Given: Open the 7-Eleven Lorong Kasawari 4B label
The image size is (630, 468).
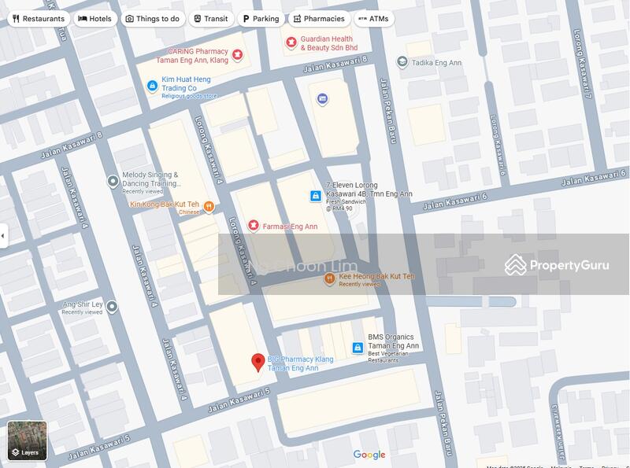Looking at the screenshot, I should (x=369, y=190).
